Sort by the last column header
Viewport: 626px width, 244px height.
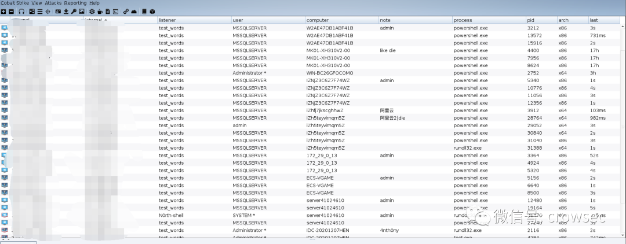[605, 20]
